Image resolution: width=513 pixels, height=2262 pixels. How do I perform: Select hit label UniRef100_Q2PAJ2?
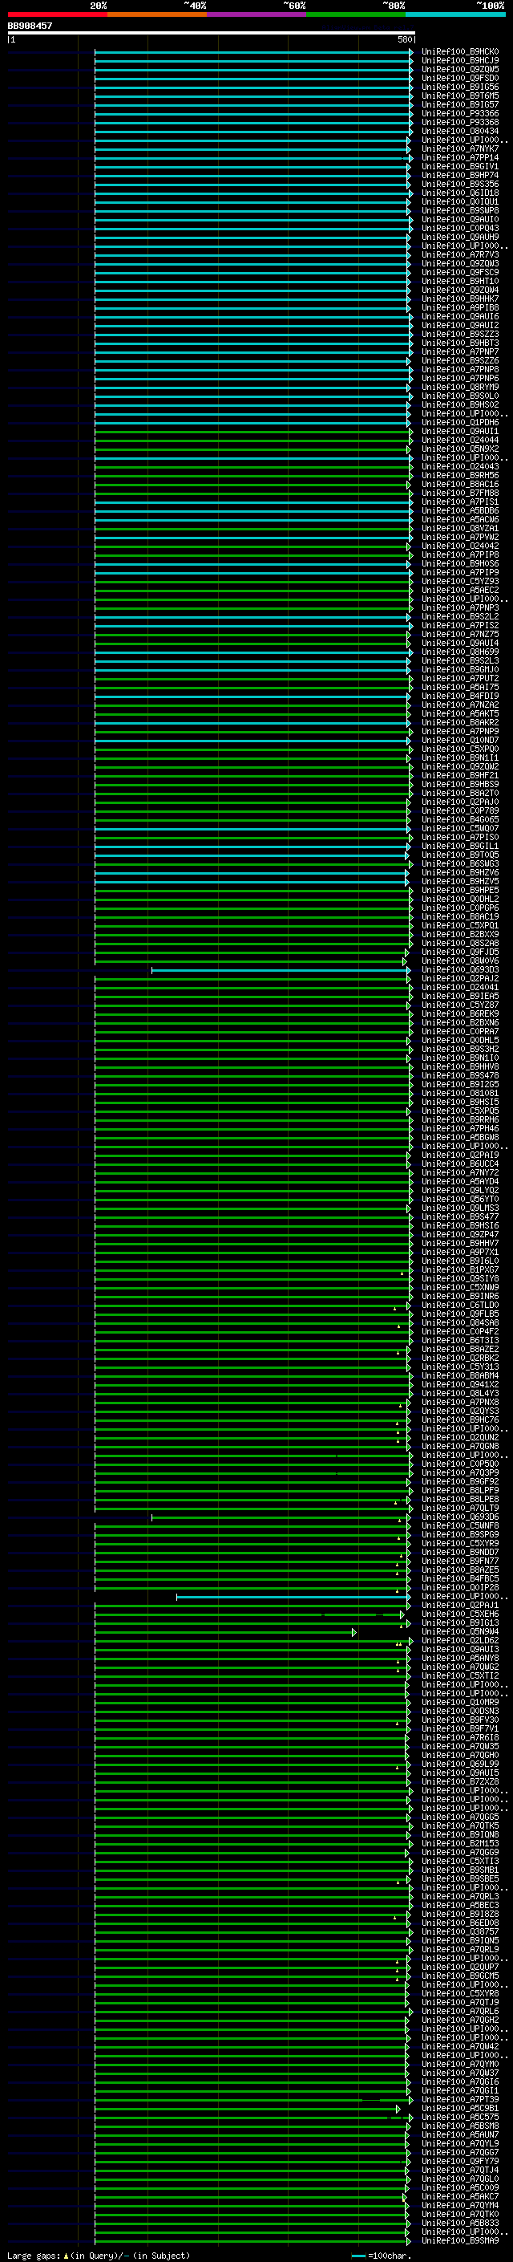(x=460, y=978)
